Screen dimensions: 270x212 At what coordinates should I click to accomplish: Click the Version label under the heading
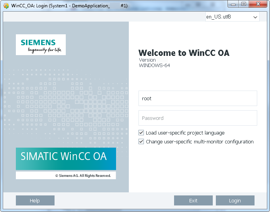[x=147, y=60]
